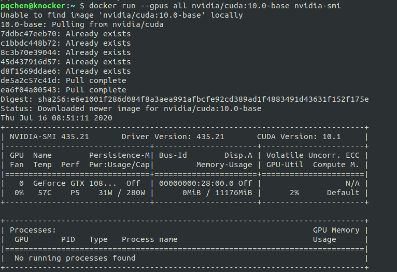Click the 'No running processes found' text

[x=75, y=258]
